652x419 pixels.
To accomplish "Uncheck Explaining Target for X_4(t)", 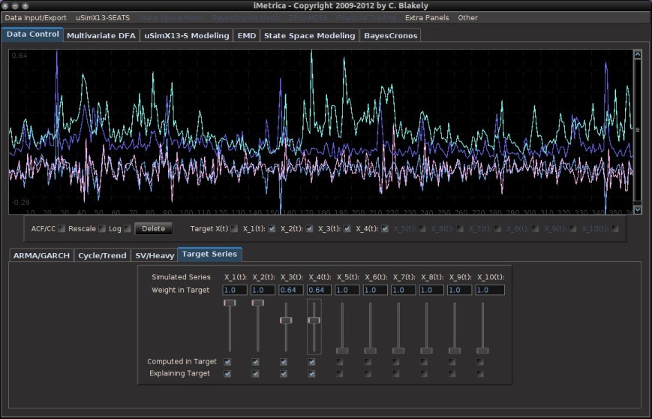I will click(x=311, y=373).
